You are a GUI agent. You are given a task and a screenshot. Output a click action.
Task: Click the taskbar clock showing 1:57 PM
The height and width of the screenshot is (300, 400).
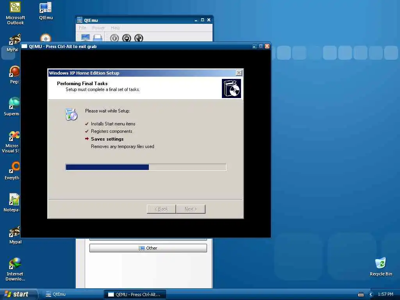tap(386, 295)
